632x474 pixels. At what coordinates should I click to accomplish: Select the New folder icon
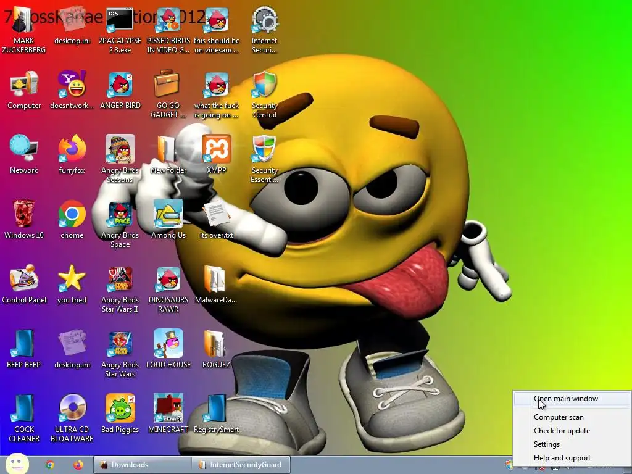[168, 155]
